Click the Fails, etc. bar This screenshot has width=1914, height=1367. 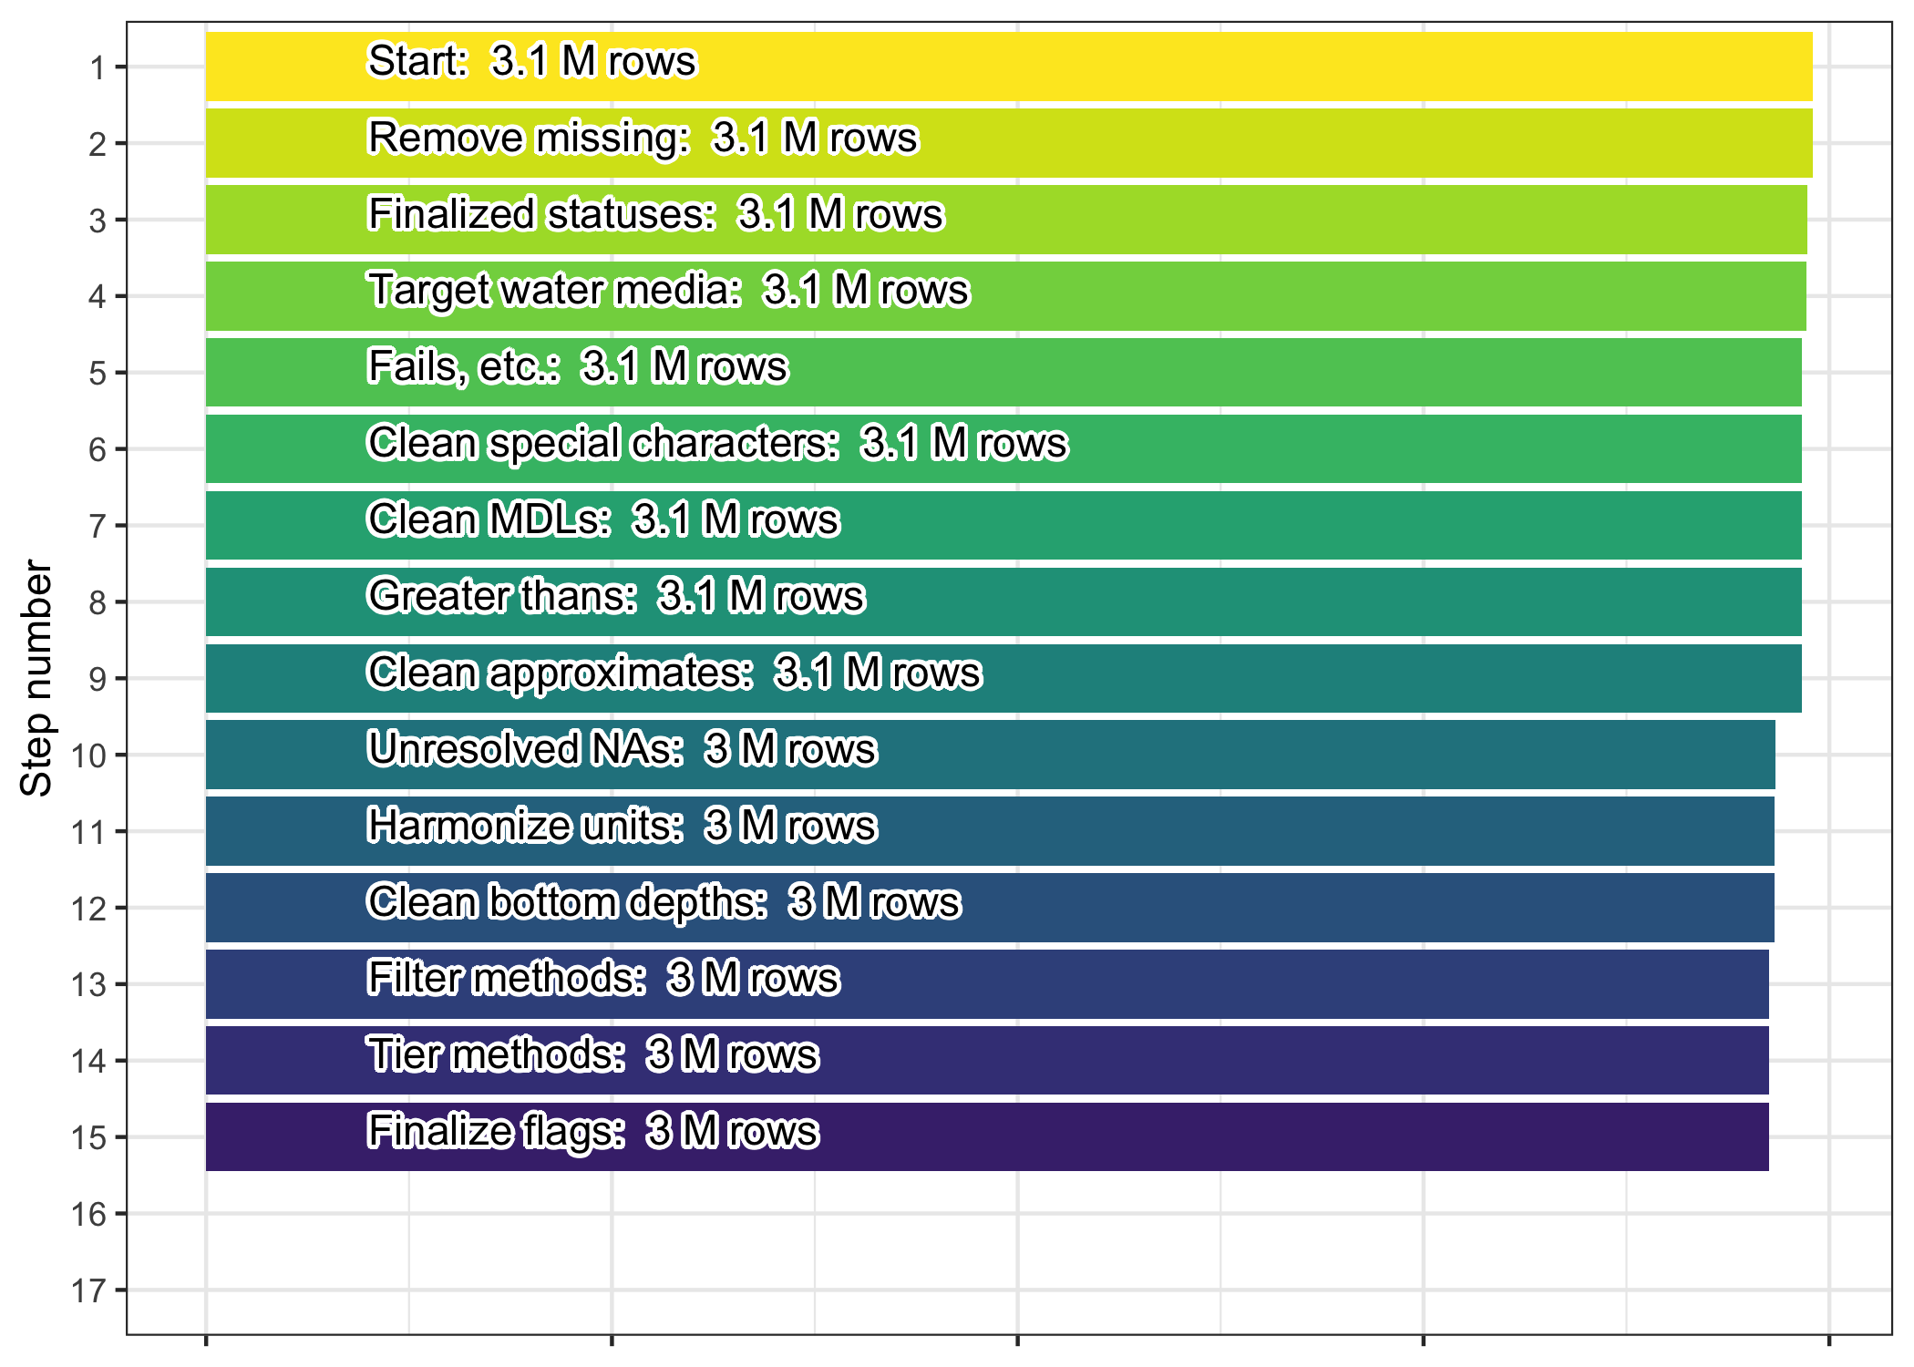coord(1003,373)
